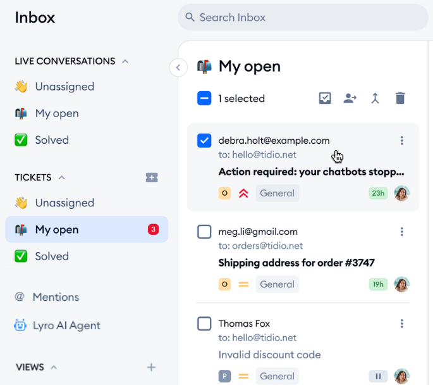Click the new ticket icon beside Tickets

click(x=152, y=178)
